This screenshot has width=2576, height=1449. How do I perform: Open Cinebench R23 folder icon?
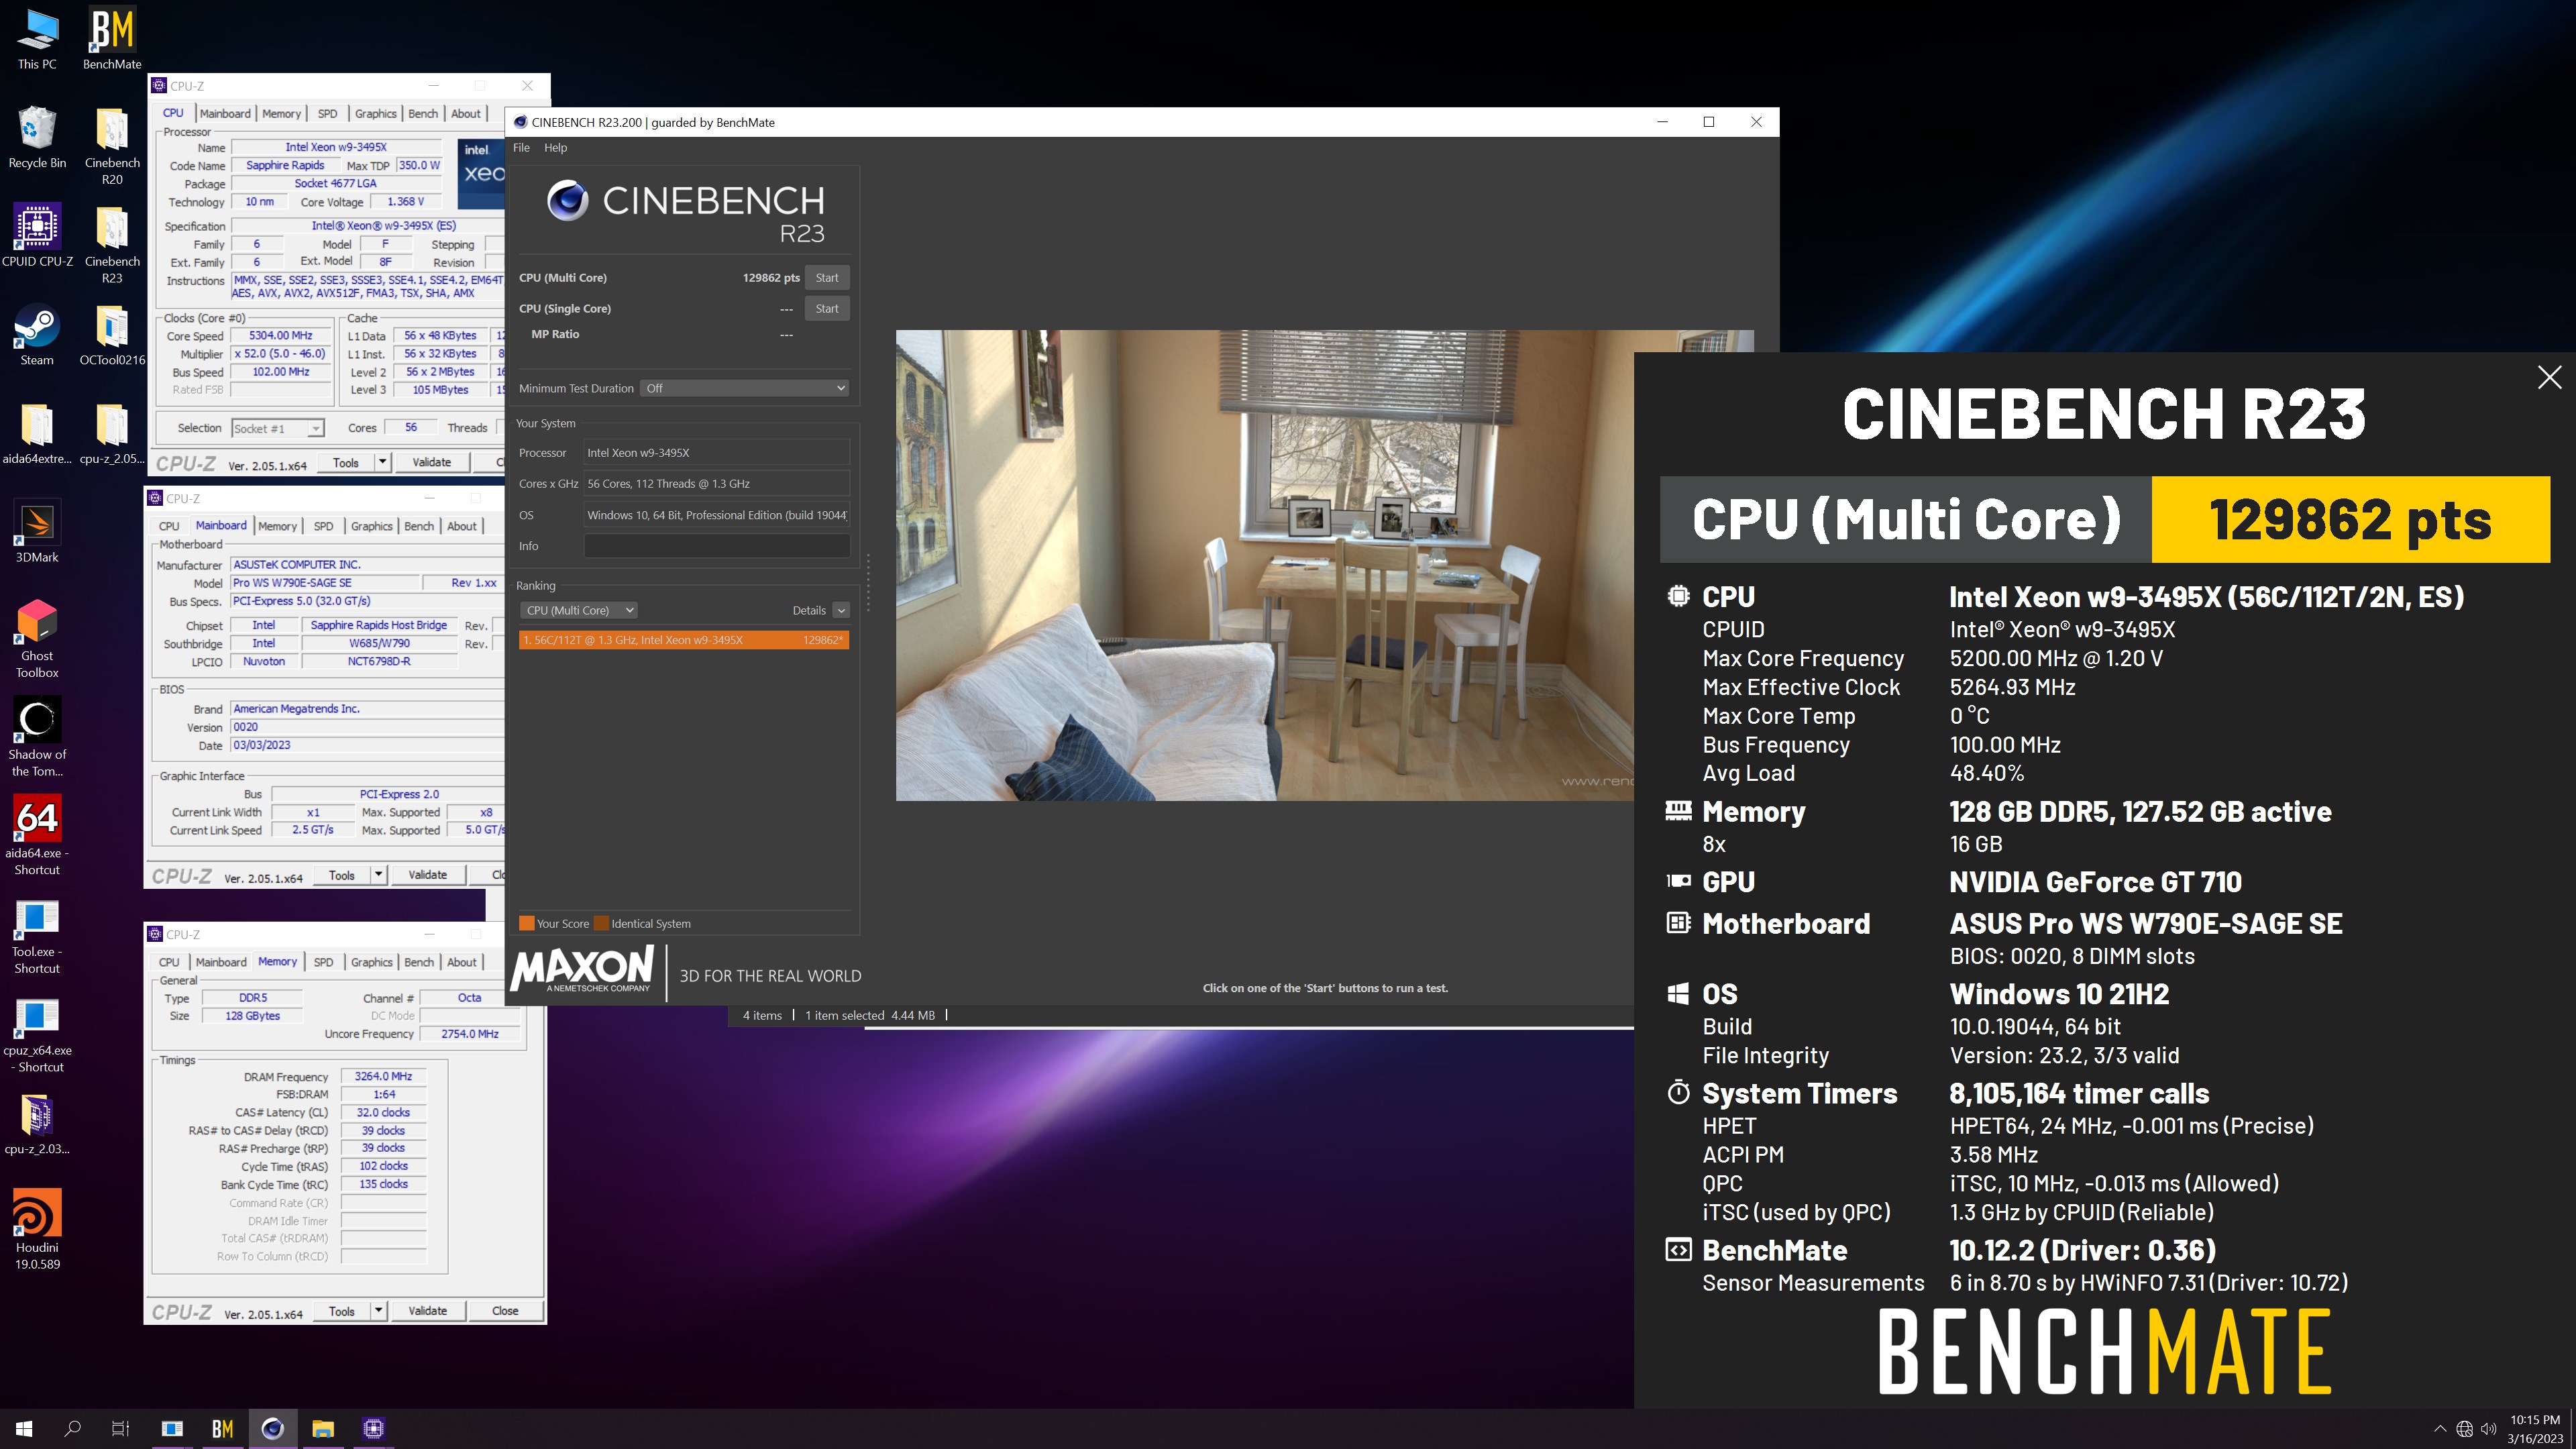pyautogui.click(x=112, y=245)
